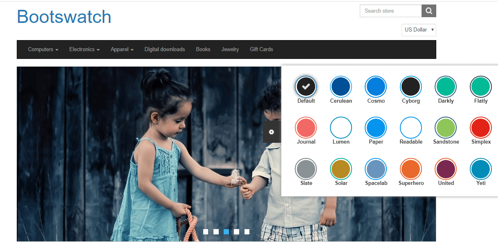Pick the United theme swatch

point(446,169)
